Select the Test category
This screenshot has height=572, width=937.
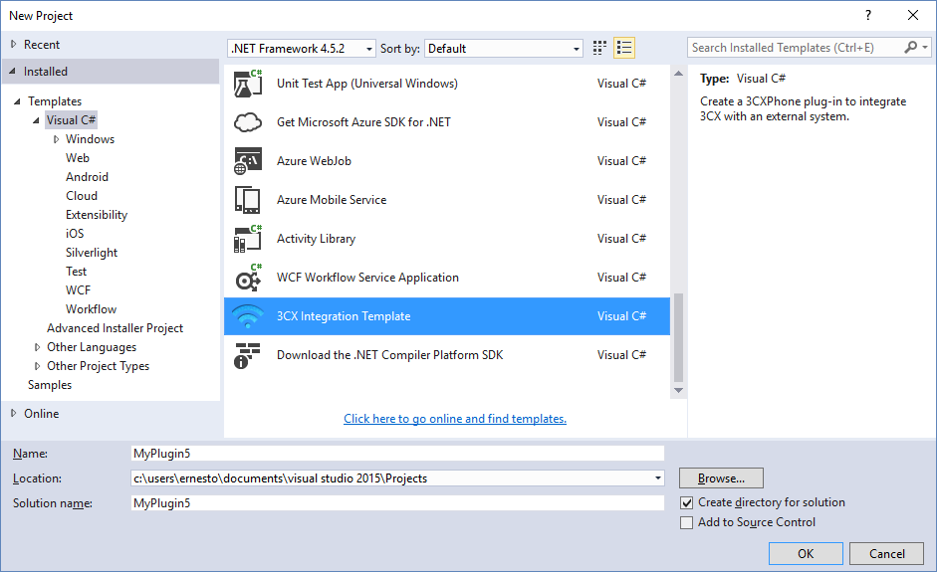pos(76,272)
